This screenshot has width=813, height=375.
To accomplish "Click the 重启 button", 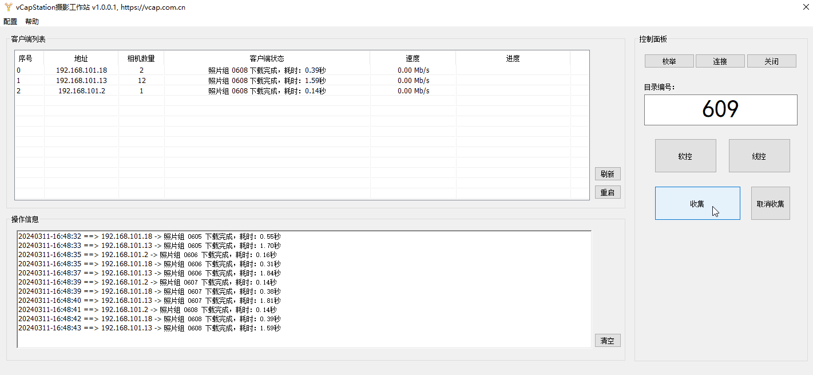I will (x=607, y=192).
